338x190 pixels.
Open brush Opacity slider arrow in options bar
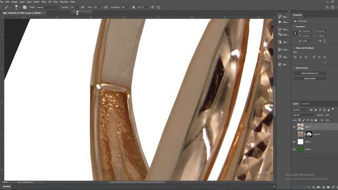[x=78, y=7]
